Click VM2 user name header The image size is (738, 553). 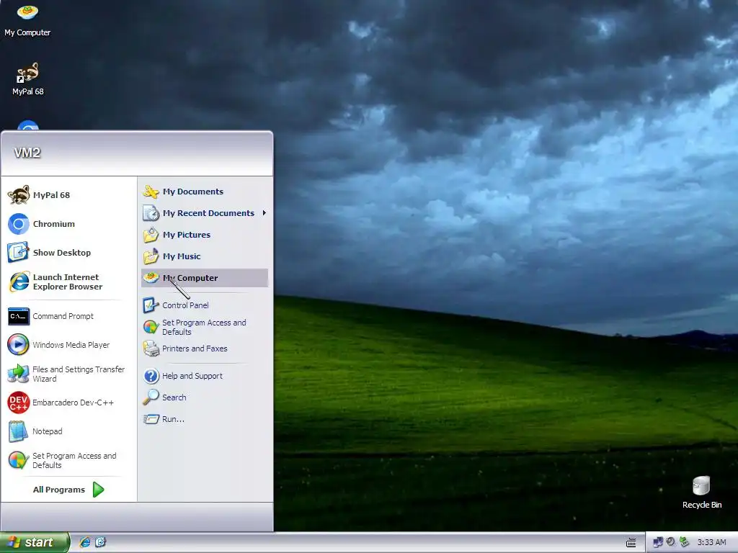27,153
